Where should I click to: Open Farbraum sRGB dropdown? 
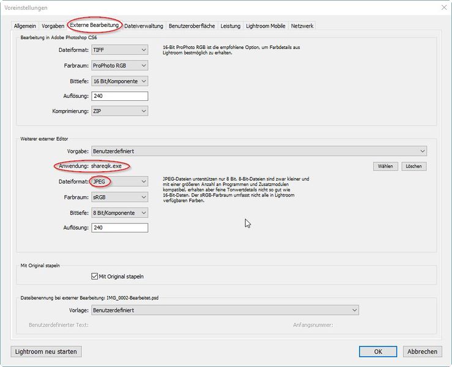[x=120, y=197]
